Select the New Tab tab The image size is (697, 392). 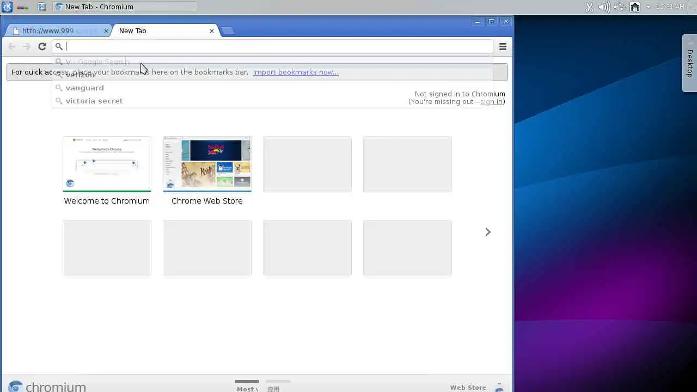(x=163, y=31)
